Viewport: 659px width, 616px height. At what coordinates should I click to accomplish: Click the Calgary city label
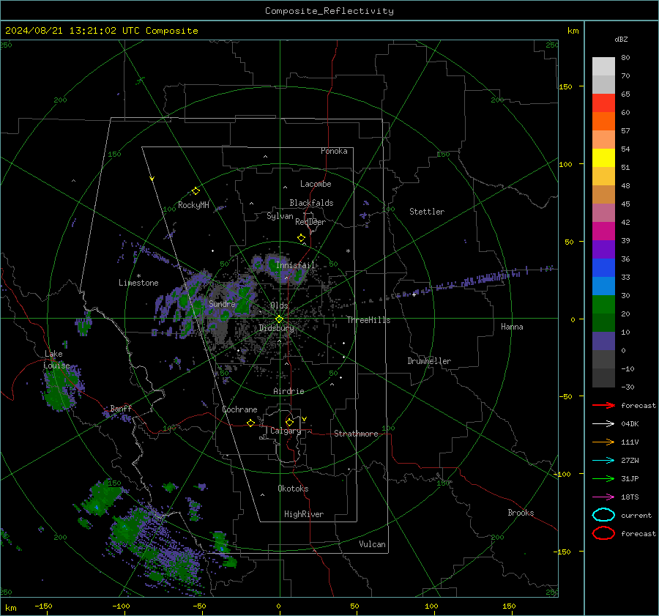(286, 431)
